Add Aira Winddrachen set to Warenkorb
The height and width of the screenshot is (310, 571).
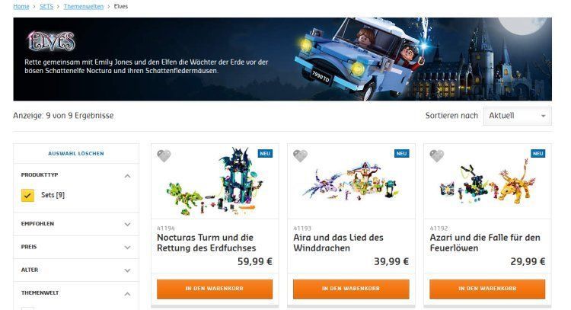click(x=351, y=289)
